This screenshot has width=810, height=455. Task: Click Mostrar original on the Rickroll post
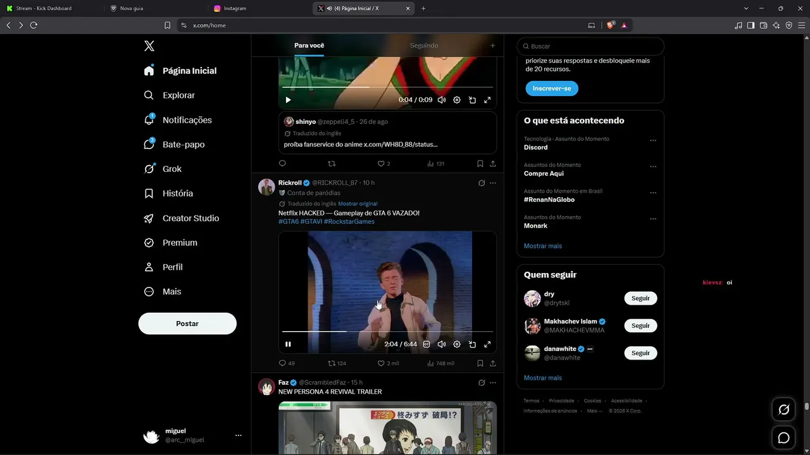[358, 204]
